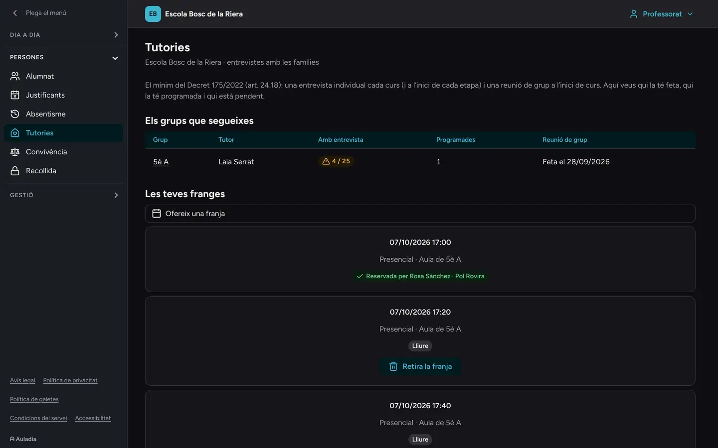Click Ofereix una franja button
The height and width of the screenshot is (448, 718).
[x=420, y=214]
